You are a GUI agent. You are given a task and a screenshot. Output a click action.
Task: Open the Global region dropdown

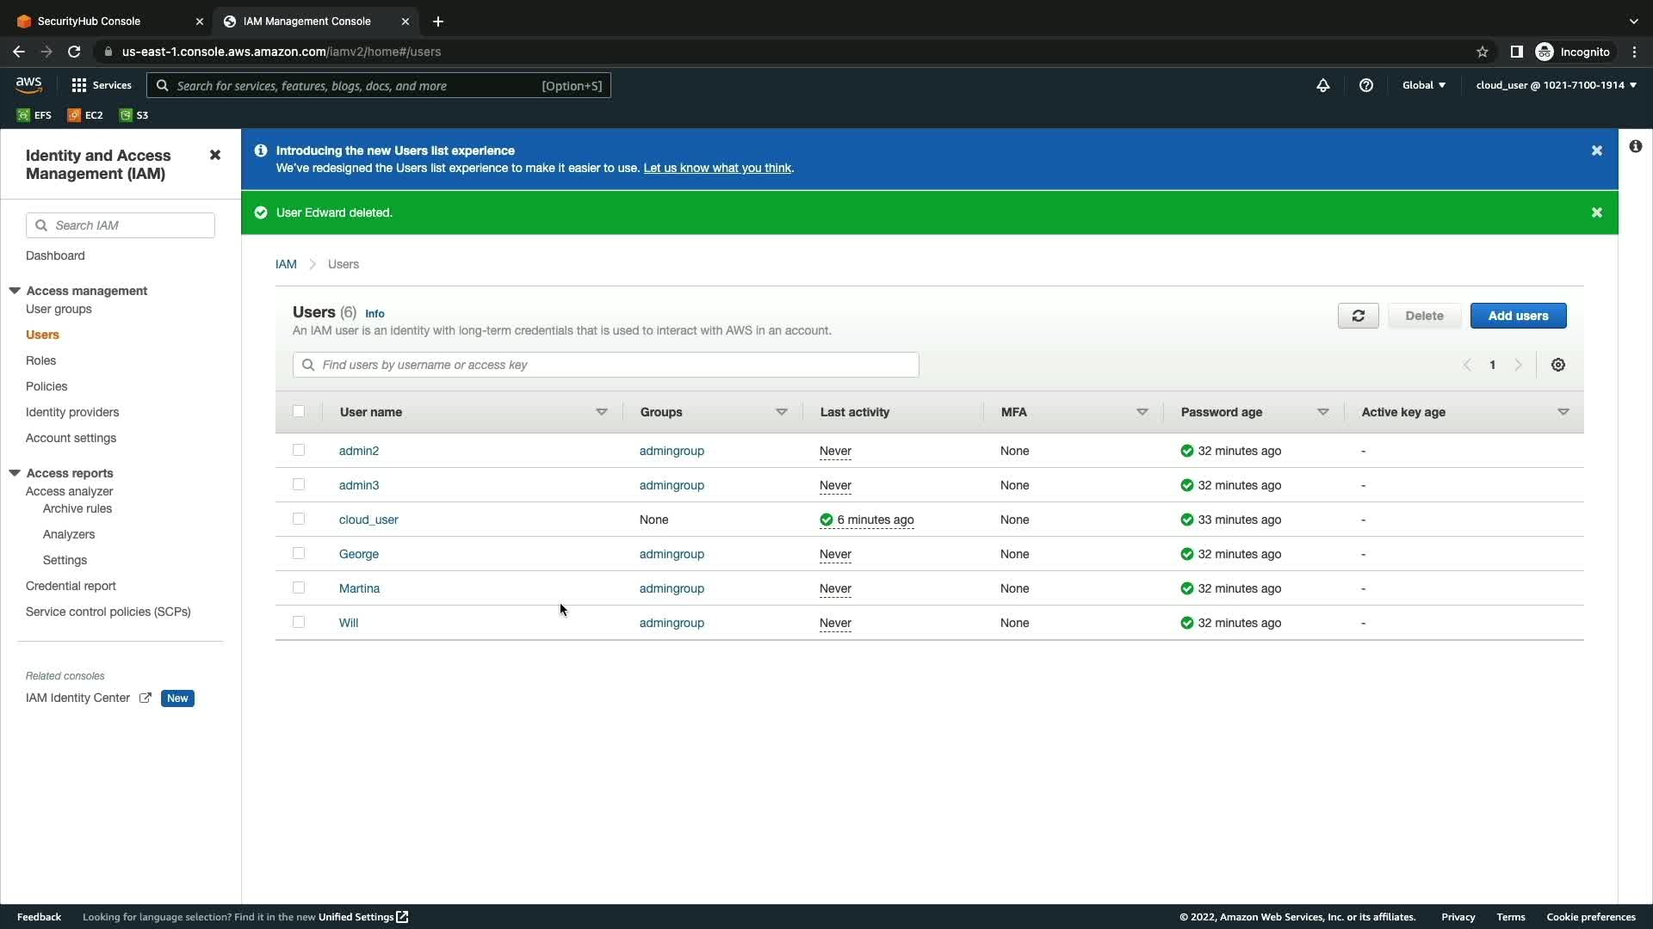(1423, 85)
